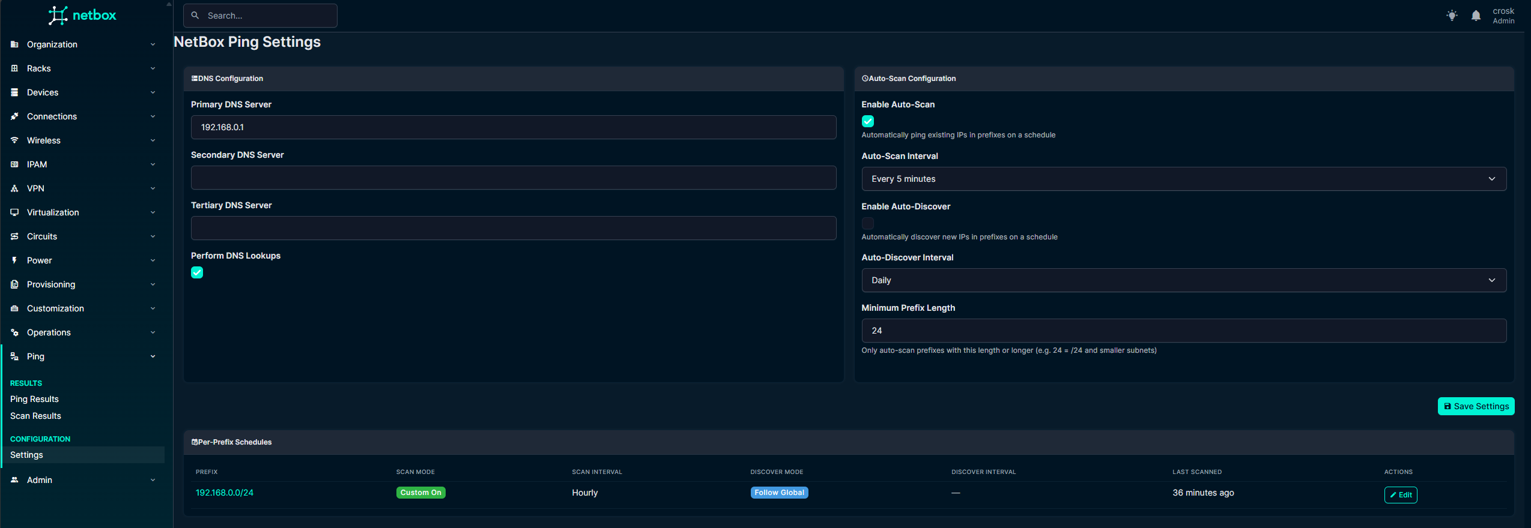Open Auto-Discover Interval dropdown
Screen dimensions: 1531x528
(1184, 280)
